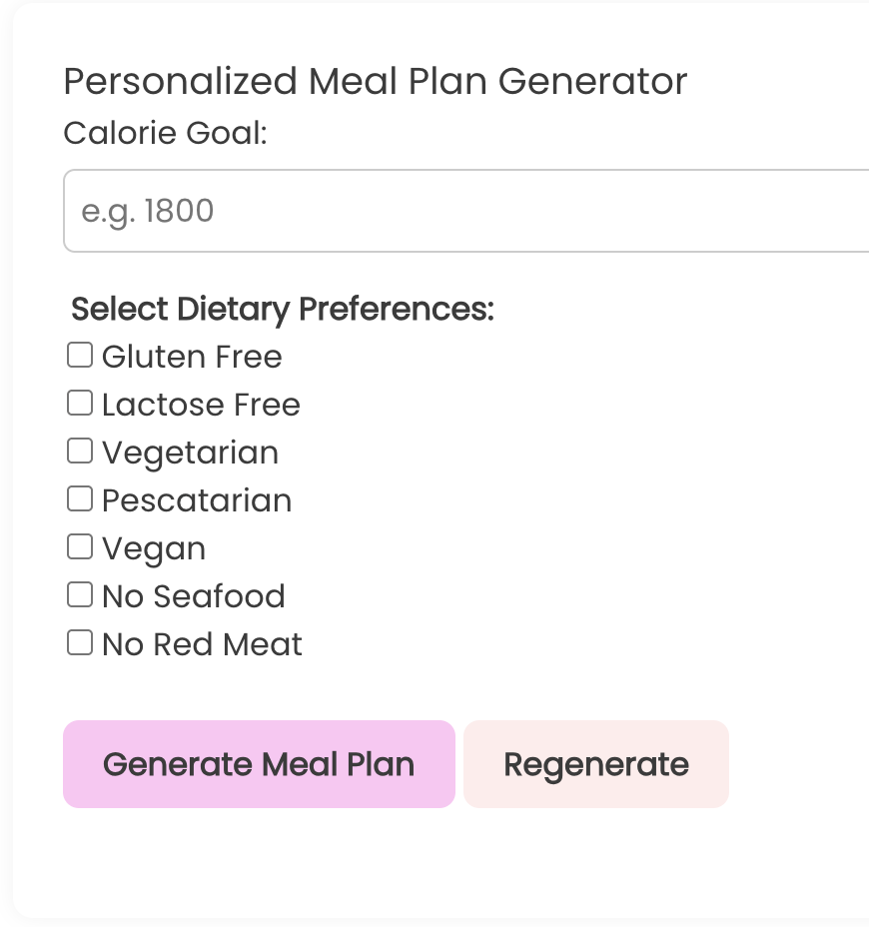Click the 'No Red Meat' label text

(202, 644)
